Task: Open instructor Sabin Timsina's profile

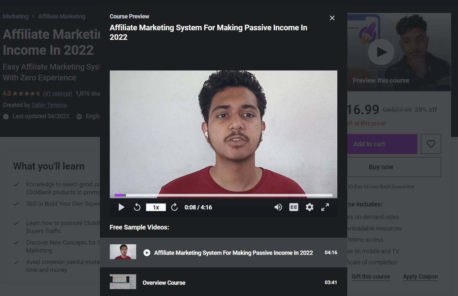Action: point(49,105)
